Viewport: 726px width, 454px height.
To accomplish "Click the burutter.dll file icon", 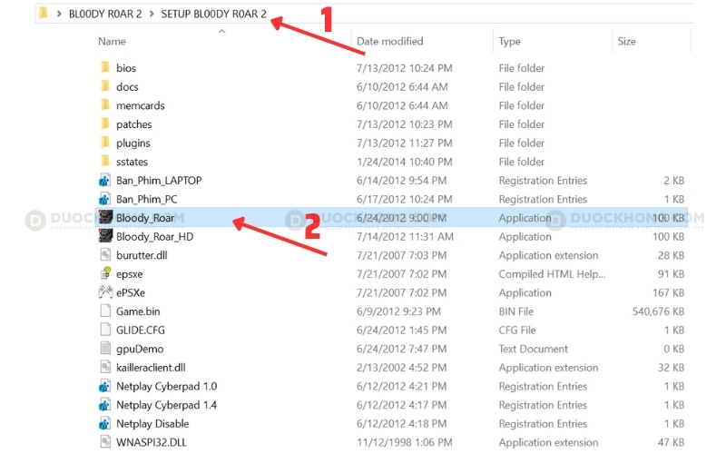I will tap(104, 256).
